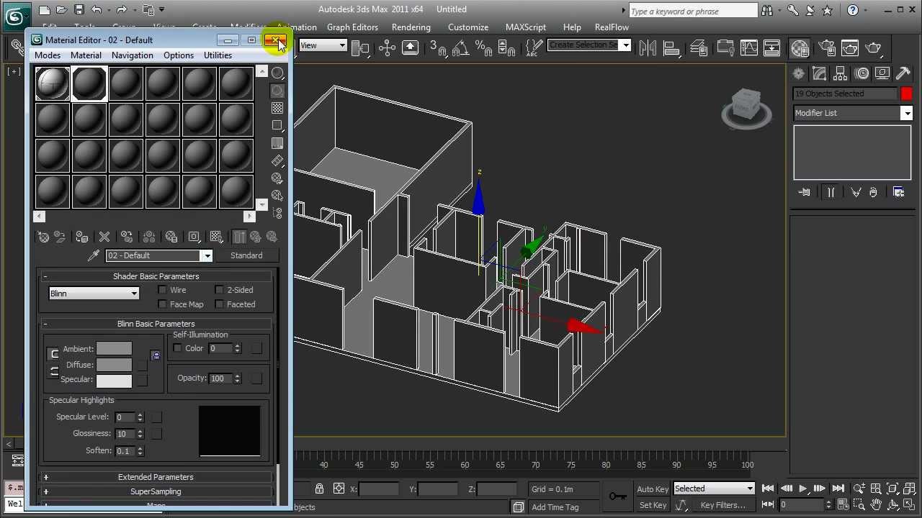Toggle checkered Background icon in sample tools
The height and width of the screenshot is (518, 922).
[x=277, y=108]
